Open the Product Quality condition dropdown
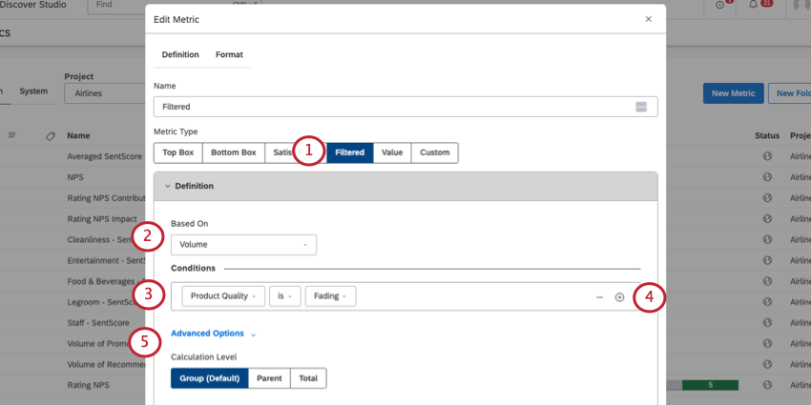The image size is (811, 405). (223, 296)
